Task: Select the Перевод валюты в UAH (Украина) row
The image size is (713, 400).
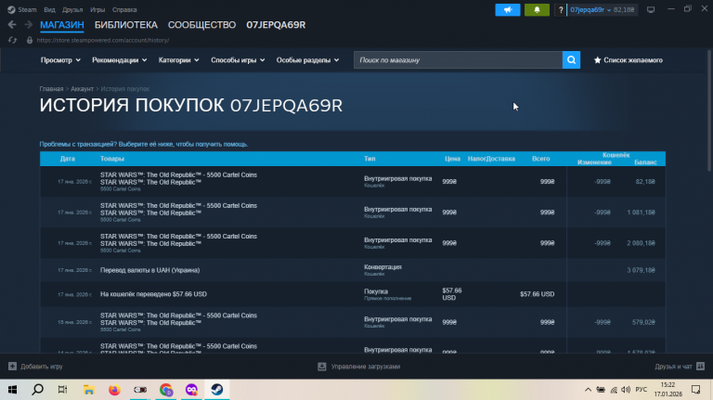Action: coord(353,270)
